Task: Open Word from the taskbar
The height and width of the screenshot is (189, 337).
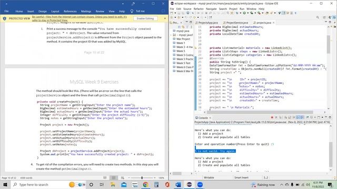Action: tap(178, 184)
